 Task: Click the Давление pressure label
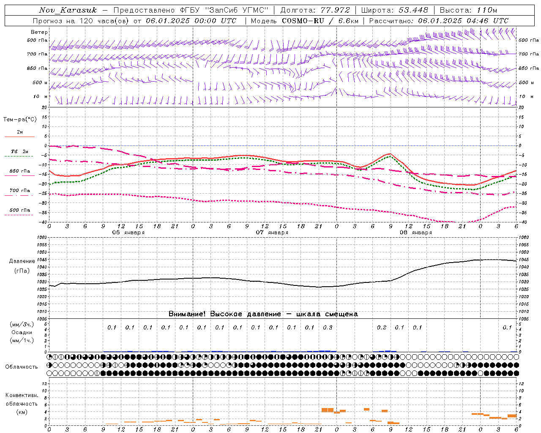pos(22,261)
